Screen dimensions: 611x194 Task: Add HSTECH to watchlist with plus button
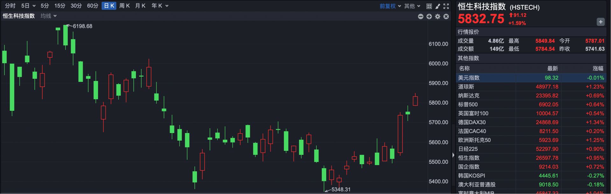[x=600, y=22]
